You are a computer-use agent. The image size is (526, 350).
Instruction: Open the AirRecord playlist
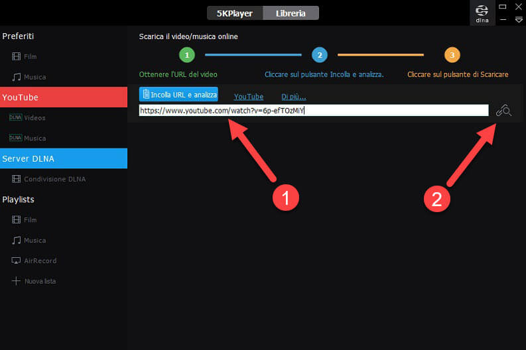click(x=34, y=261)
